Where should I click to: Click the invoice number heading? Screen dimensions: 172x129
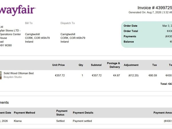(x=155, y=8)
